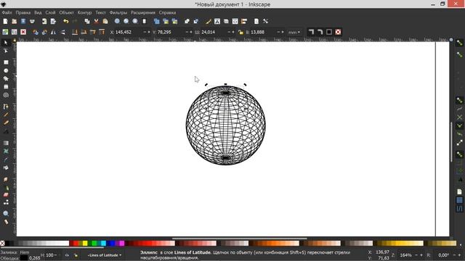
Task: Click the Save document icon
Action: click(x=23, y=21)
